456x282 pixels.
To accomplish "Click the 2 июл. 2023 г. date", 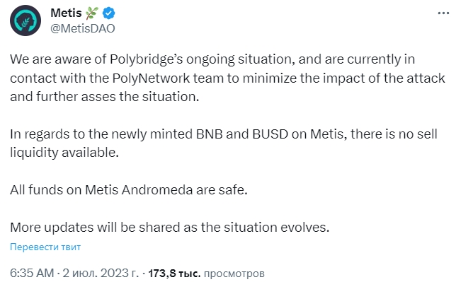I will point(101,273).
